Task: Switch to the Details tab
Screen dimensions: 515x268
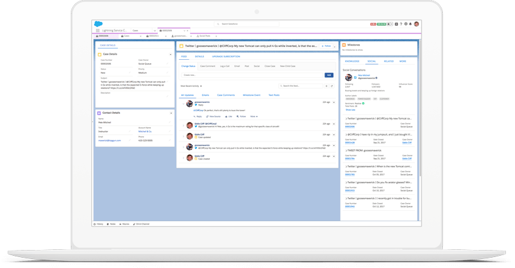Action: click(200, 57)
